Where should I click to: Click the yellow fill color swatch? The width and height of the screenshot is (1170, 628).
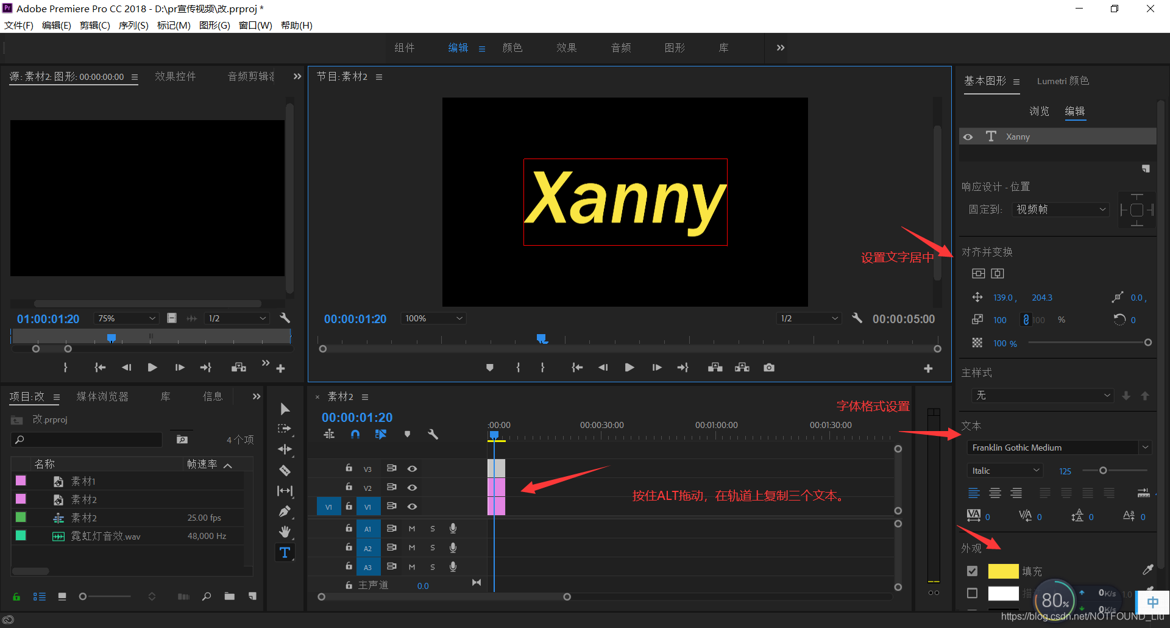click(x=1003, y=571)
